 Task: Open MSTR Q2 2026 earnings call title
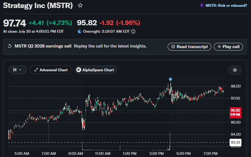(x=43, y=46)
